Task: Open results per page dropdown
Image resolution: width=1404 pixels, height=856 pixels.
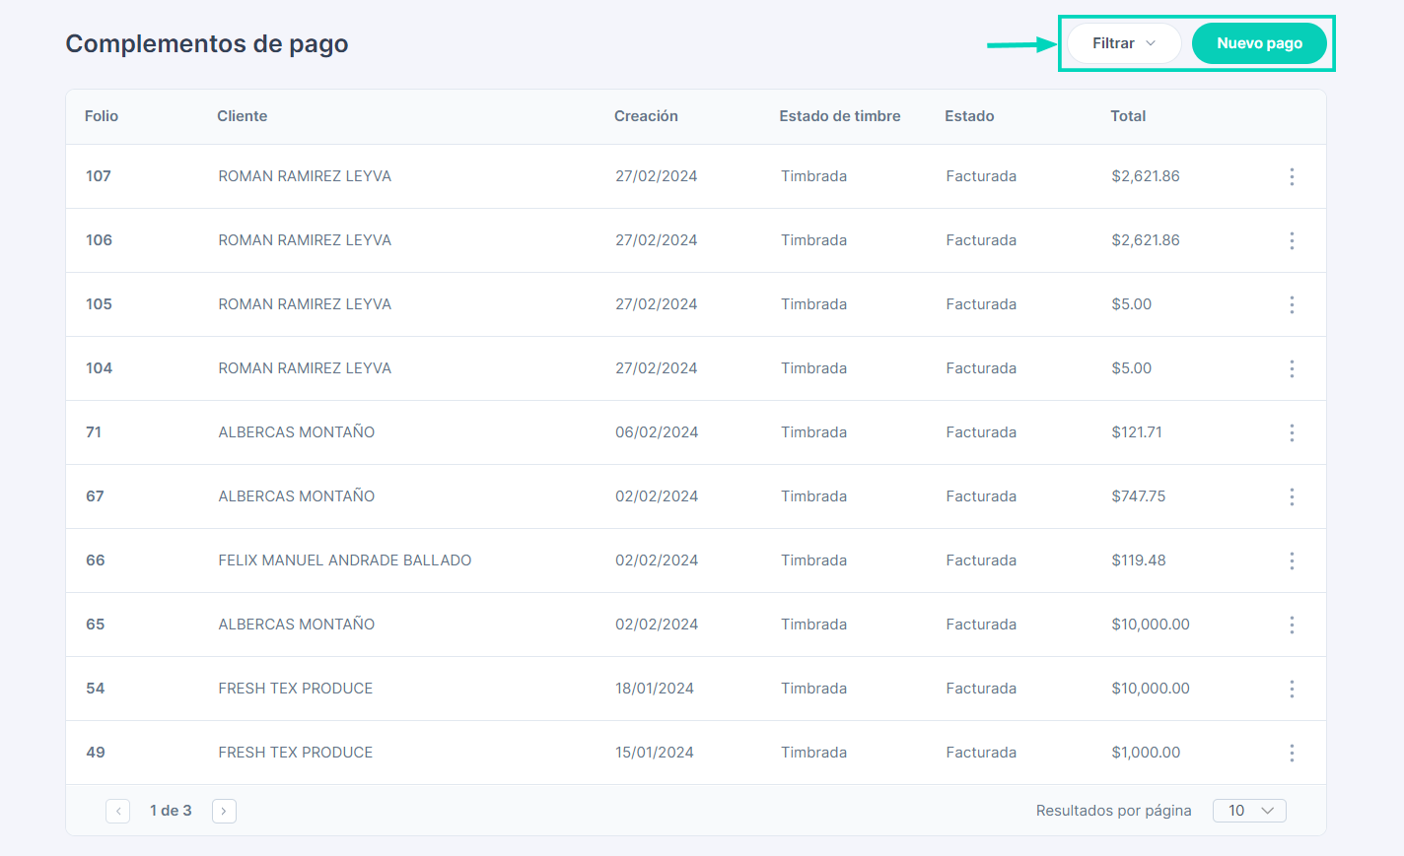Action: pos(1249,811)
